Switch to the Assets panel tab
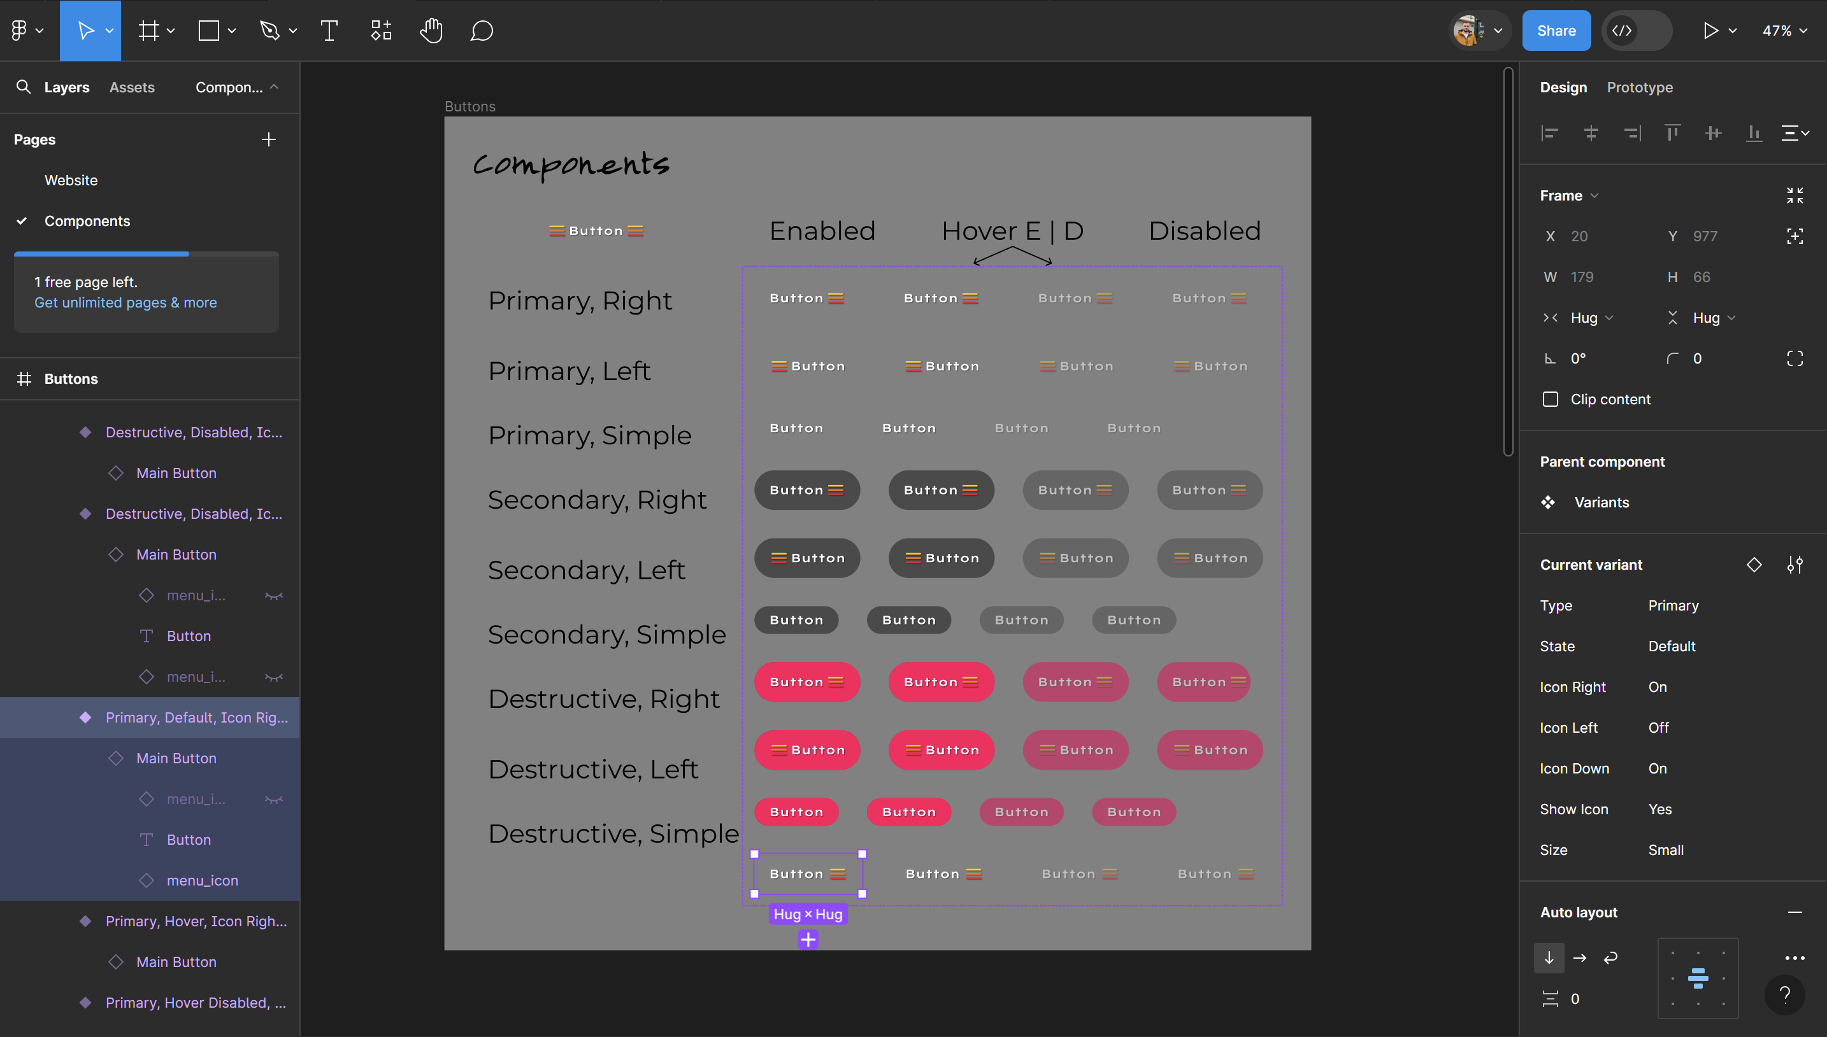 [132, 87]
